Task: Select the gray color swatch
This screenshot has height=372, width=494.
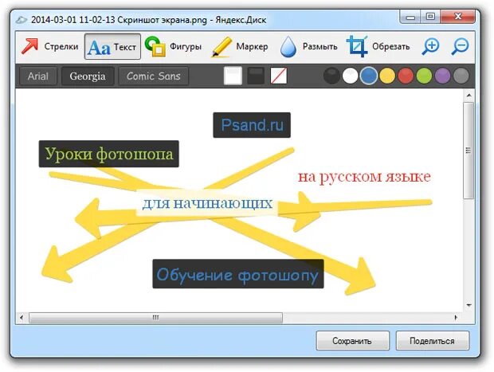Action: [x=461, y=76]
